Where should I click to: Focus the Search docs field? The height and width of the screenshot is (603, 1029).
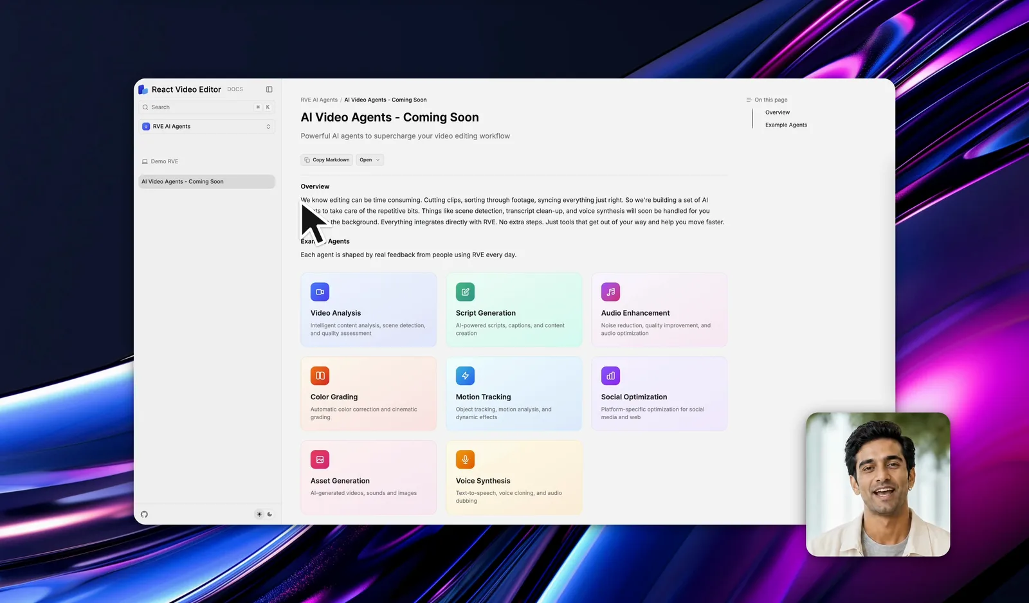[x=207, y=107]
